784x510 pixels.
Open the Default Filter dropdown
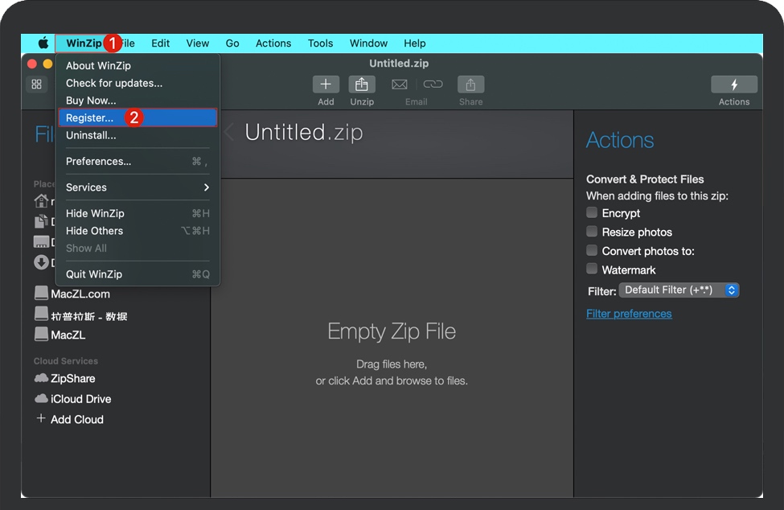(679, 290)
